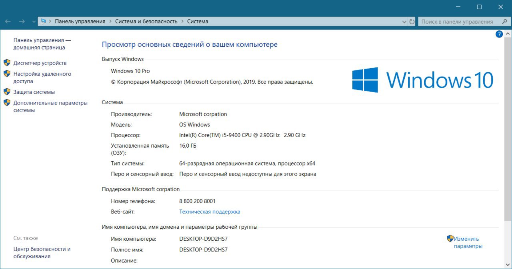Click shield icon beside 'Защита системы'
This screenshot has height=269, width=512.
[7, 92]
